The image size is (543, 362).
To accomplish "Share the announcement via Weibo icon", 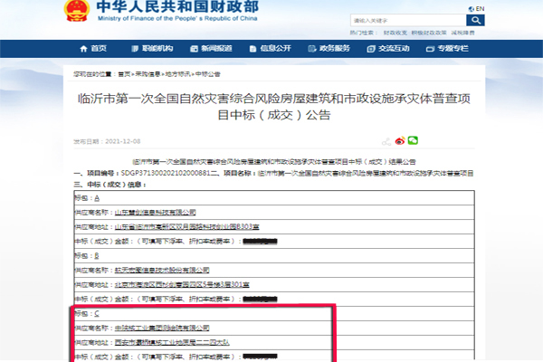I will [399, 141].
